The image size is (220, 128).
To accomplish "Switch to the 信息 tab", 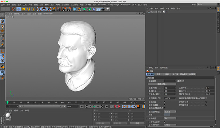I will tap(159, 74).
